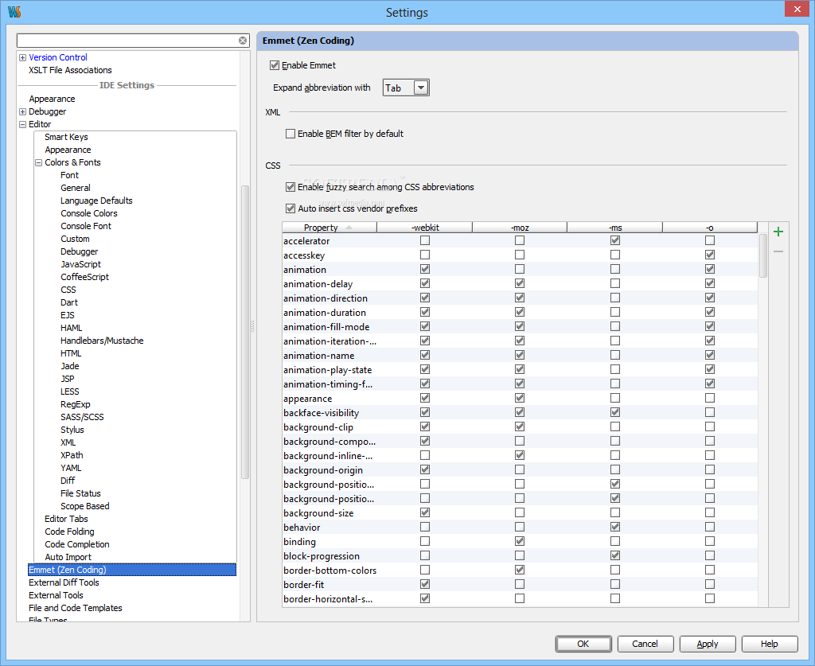Enable BEM filter by default
Screen dimensions: 815x666
pos(291,134)
